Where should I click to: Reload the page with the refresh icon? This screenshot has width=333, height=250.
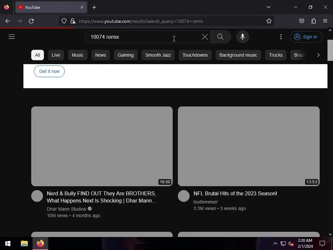pos(31,21)
